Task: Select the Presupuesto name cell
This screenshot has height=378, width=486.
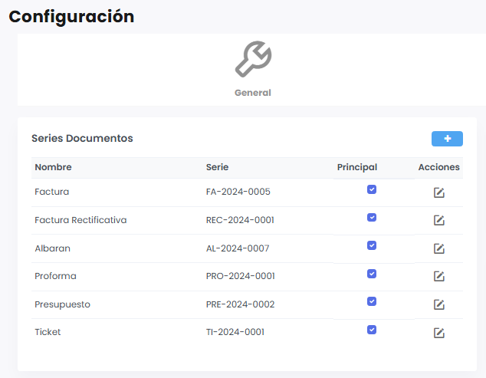Action: (62, 304)
